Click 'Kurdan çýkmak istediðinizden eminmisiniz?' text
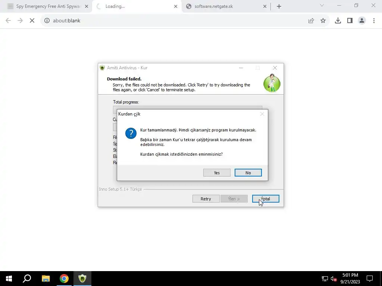The image size is (382, 286). tap(182, 154)
